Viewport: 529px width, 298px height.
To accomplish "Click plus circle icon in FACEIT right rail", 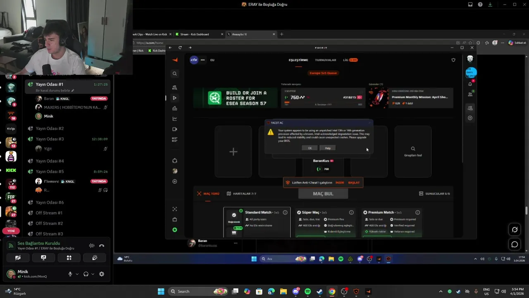I will coord(470,118).
